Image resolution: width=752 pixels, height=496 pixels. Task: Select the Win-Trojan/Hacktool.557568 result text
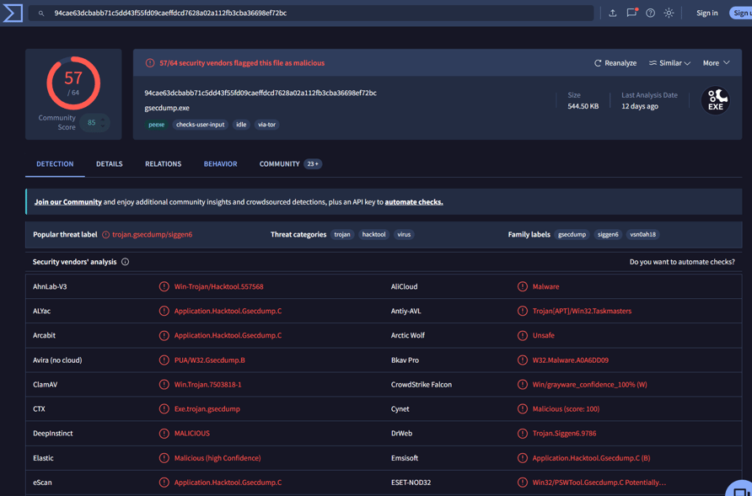point(218,286)
